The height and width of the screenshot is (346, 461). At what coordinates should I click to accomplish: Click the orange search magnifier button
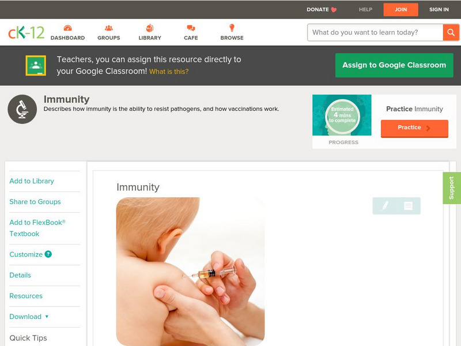click(x=451, y=32)
